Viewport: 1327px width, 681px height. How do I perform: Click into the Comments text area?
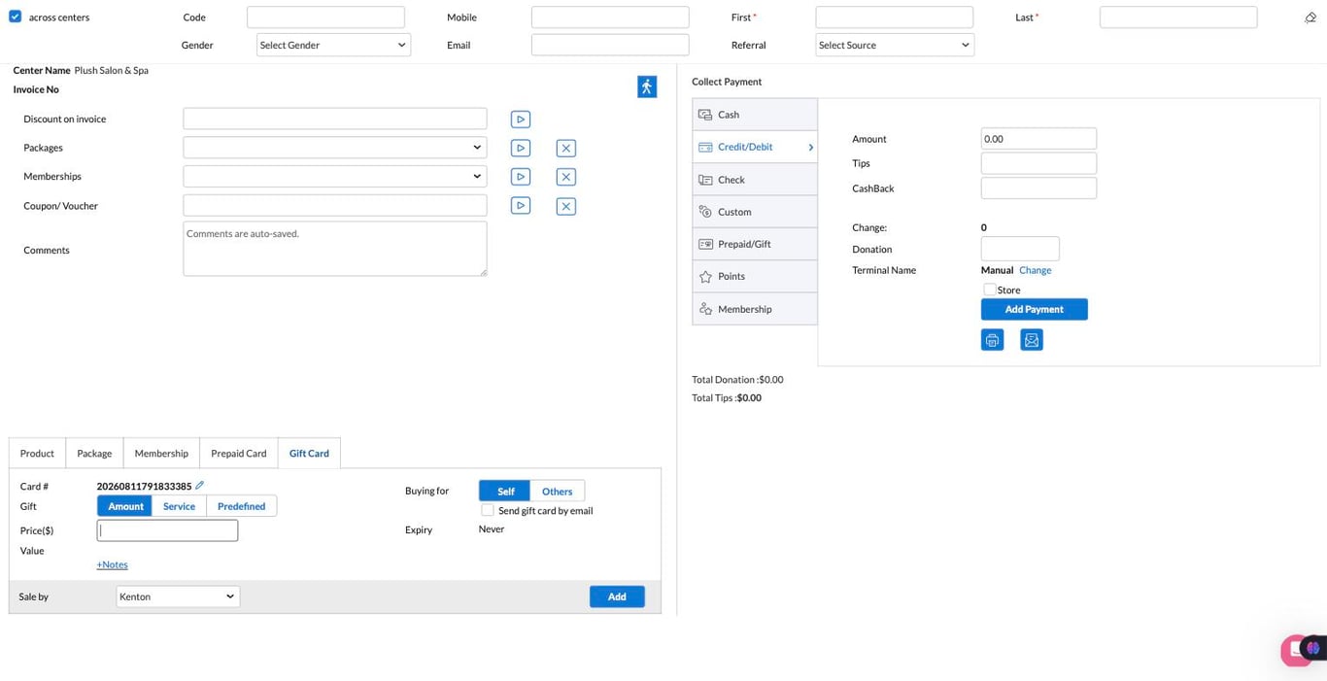click(335, 249)
